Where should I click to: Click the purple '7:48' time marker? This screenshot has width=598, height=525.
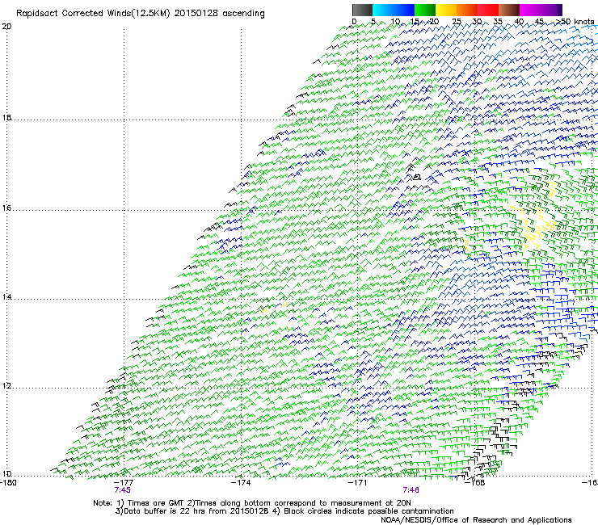(411, 490)
